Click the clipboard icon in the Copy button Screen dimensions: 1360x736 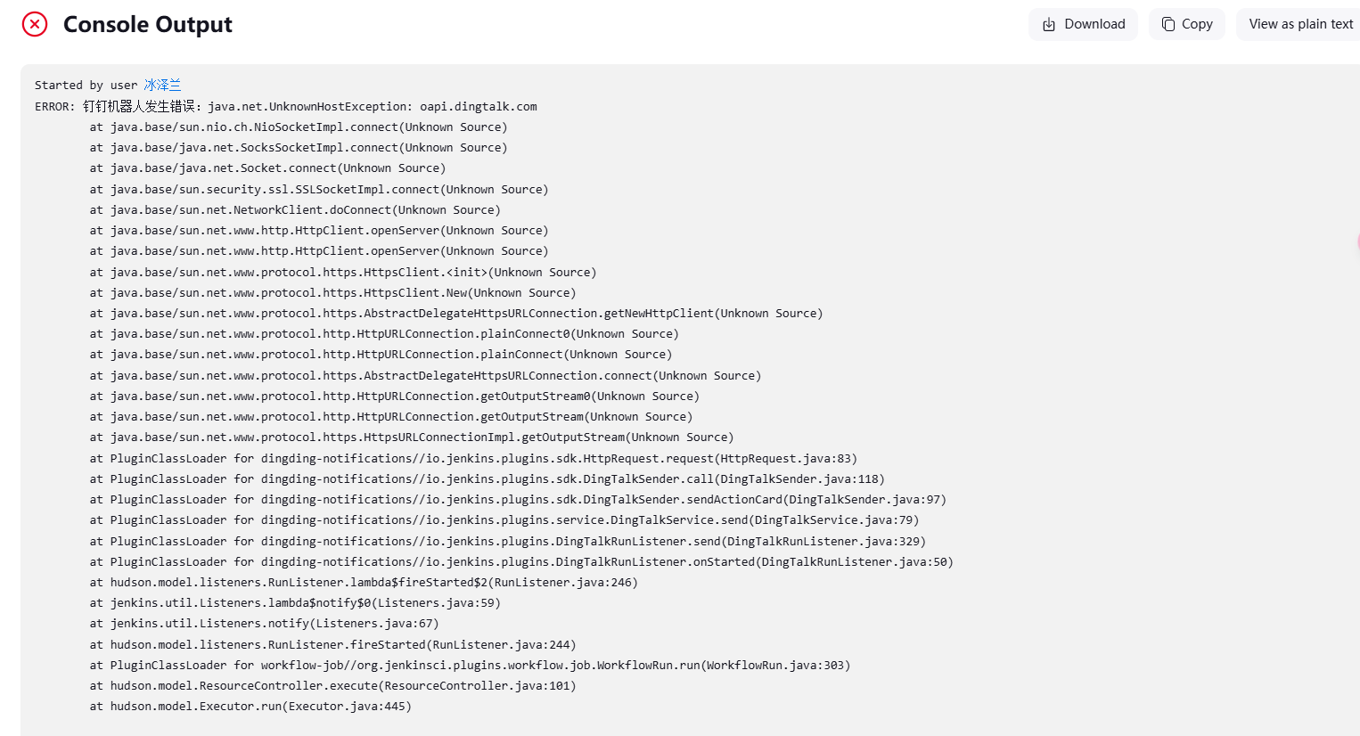1167,24
